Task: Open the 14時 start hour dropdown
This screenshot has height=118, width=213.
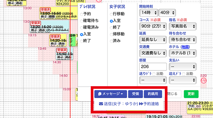Action: pos(149,13)
